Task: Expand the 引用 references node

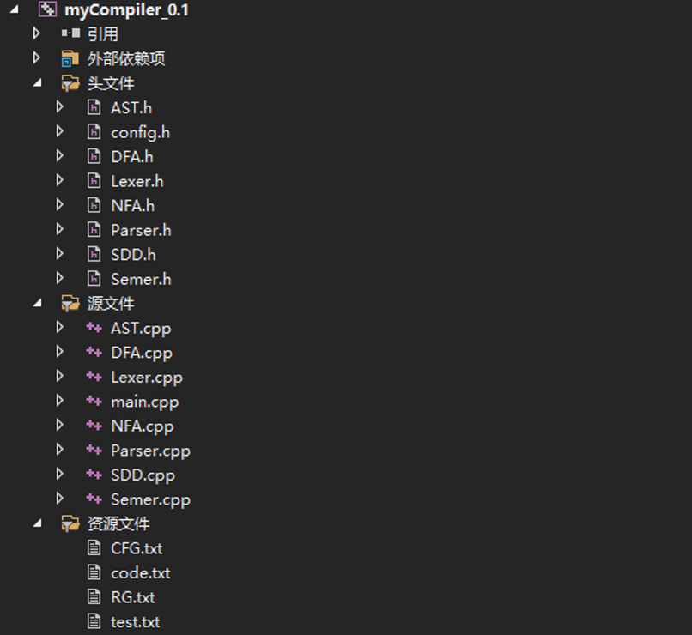Action: (x=36, y=34)
